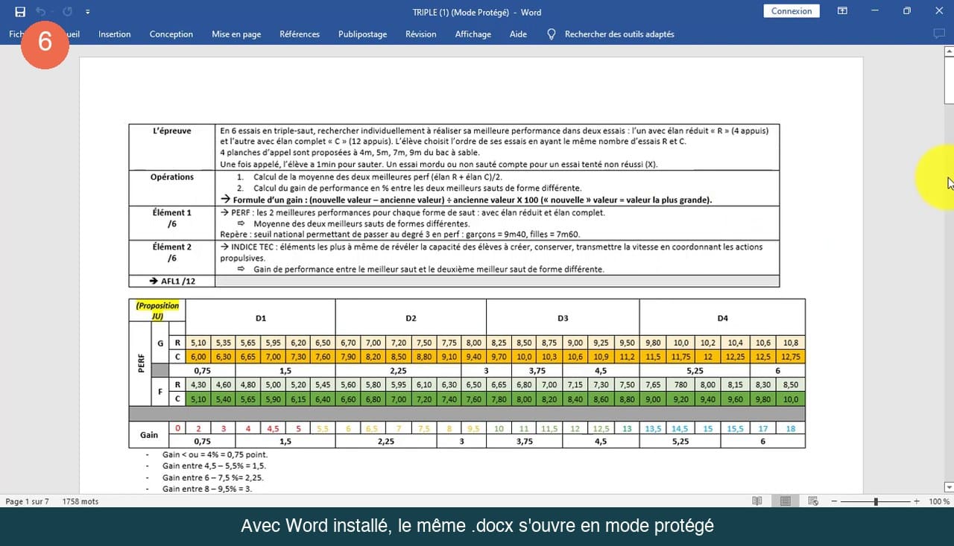Open the Comments icon at ribbon right

click(x=939, y=34)
